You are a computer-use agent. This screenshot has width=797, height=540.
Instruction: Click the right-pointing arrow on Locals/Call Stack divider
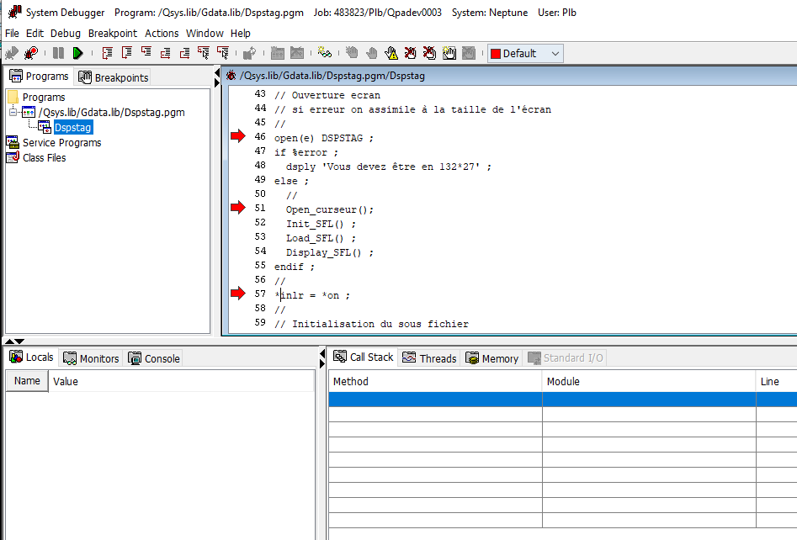coord(321,363)
